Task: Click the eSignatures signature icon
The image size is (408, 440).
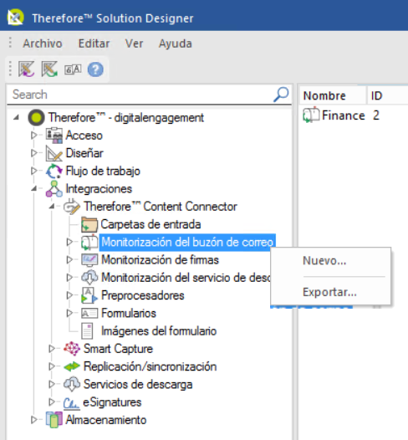Action: click(x=72, y=403)
